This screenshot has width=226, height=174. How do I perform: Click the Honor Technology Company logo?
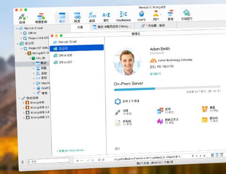[153, 60]
